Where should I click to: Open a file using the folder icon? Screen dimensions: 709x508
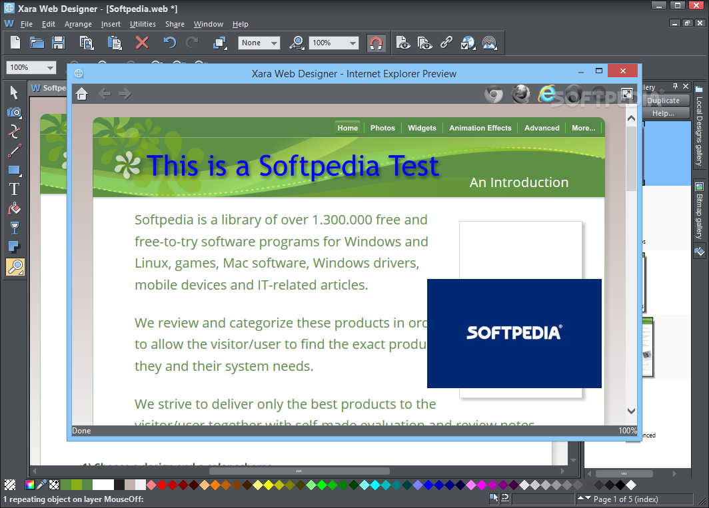[x=37, y=43]
